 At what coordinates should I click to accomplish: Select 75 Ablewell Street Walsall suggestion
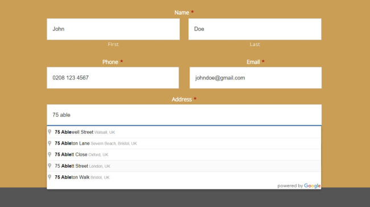coord(184,132)
